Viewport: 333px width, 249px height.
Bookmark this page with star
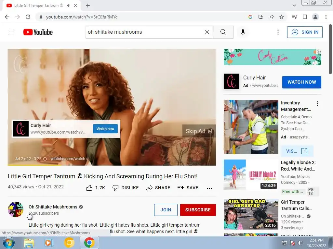(282, 17)
